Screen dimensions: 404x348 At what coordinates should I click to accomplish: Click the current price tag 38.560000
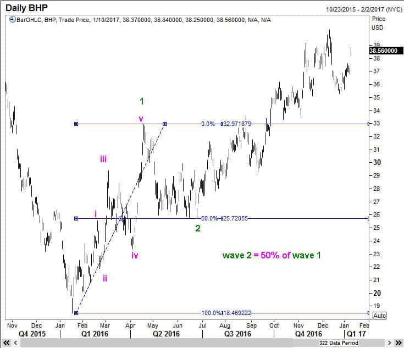(386, 51)
